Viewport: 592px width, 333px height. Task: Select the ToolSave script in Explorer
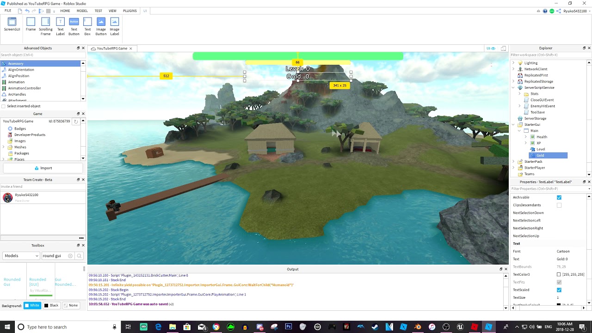pos(537,112)
